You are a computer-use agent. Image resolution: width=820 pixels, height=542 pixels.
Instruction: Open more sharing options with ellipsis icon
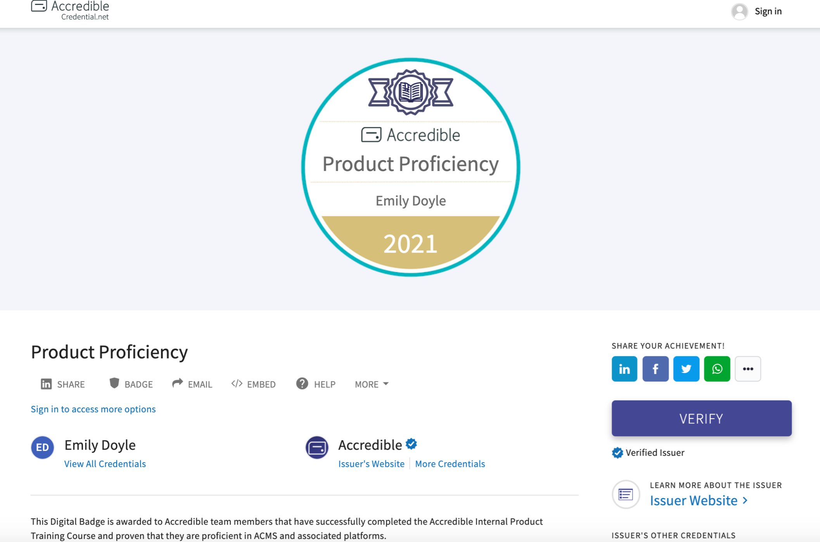(747, 369)
